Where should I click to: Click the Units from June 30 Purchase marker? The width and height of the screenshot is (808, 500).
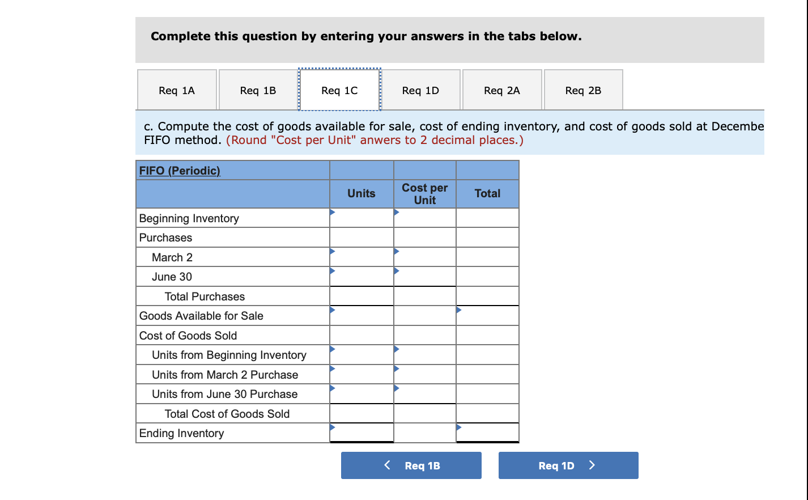pos(332,388)
